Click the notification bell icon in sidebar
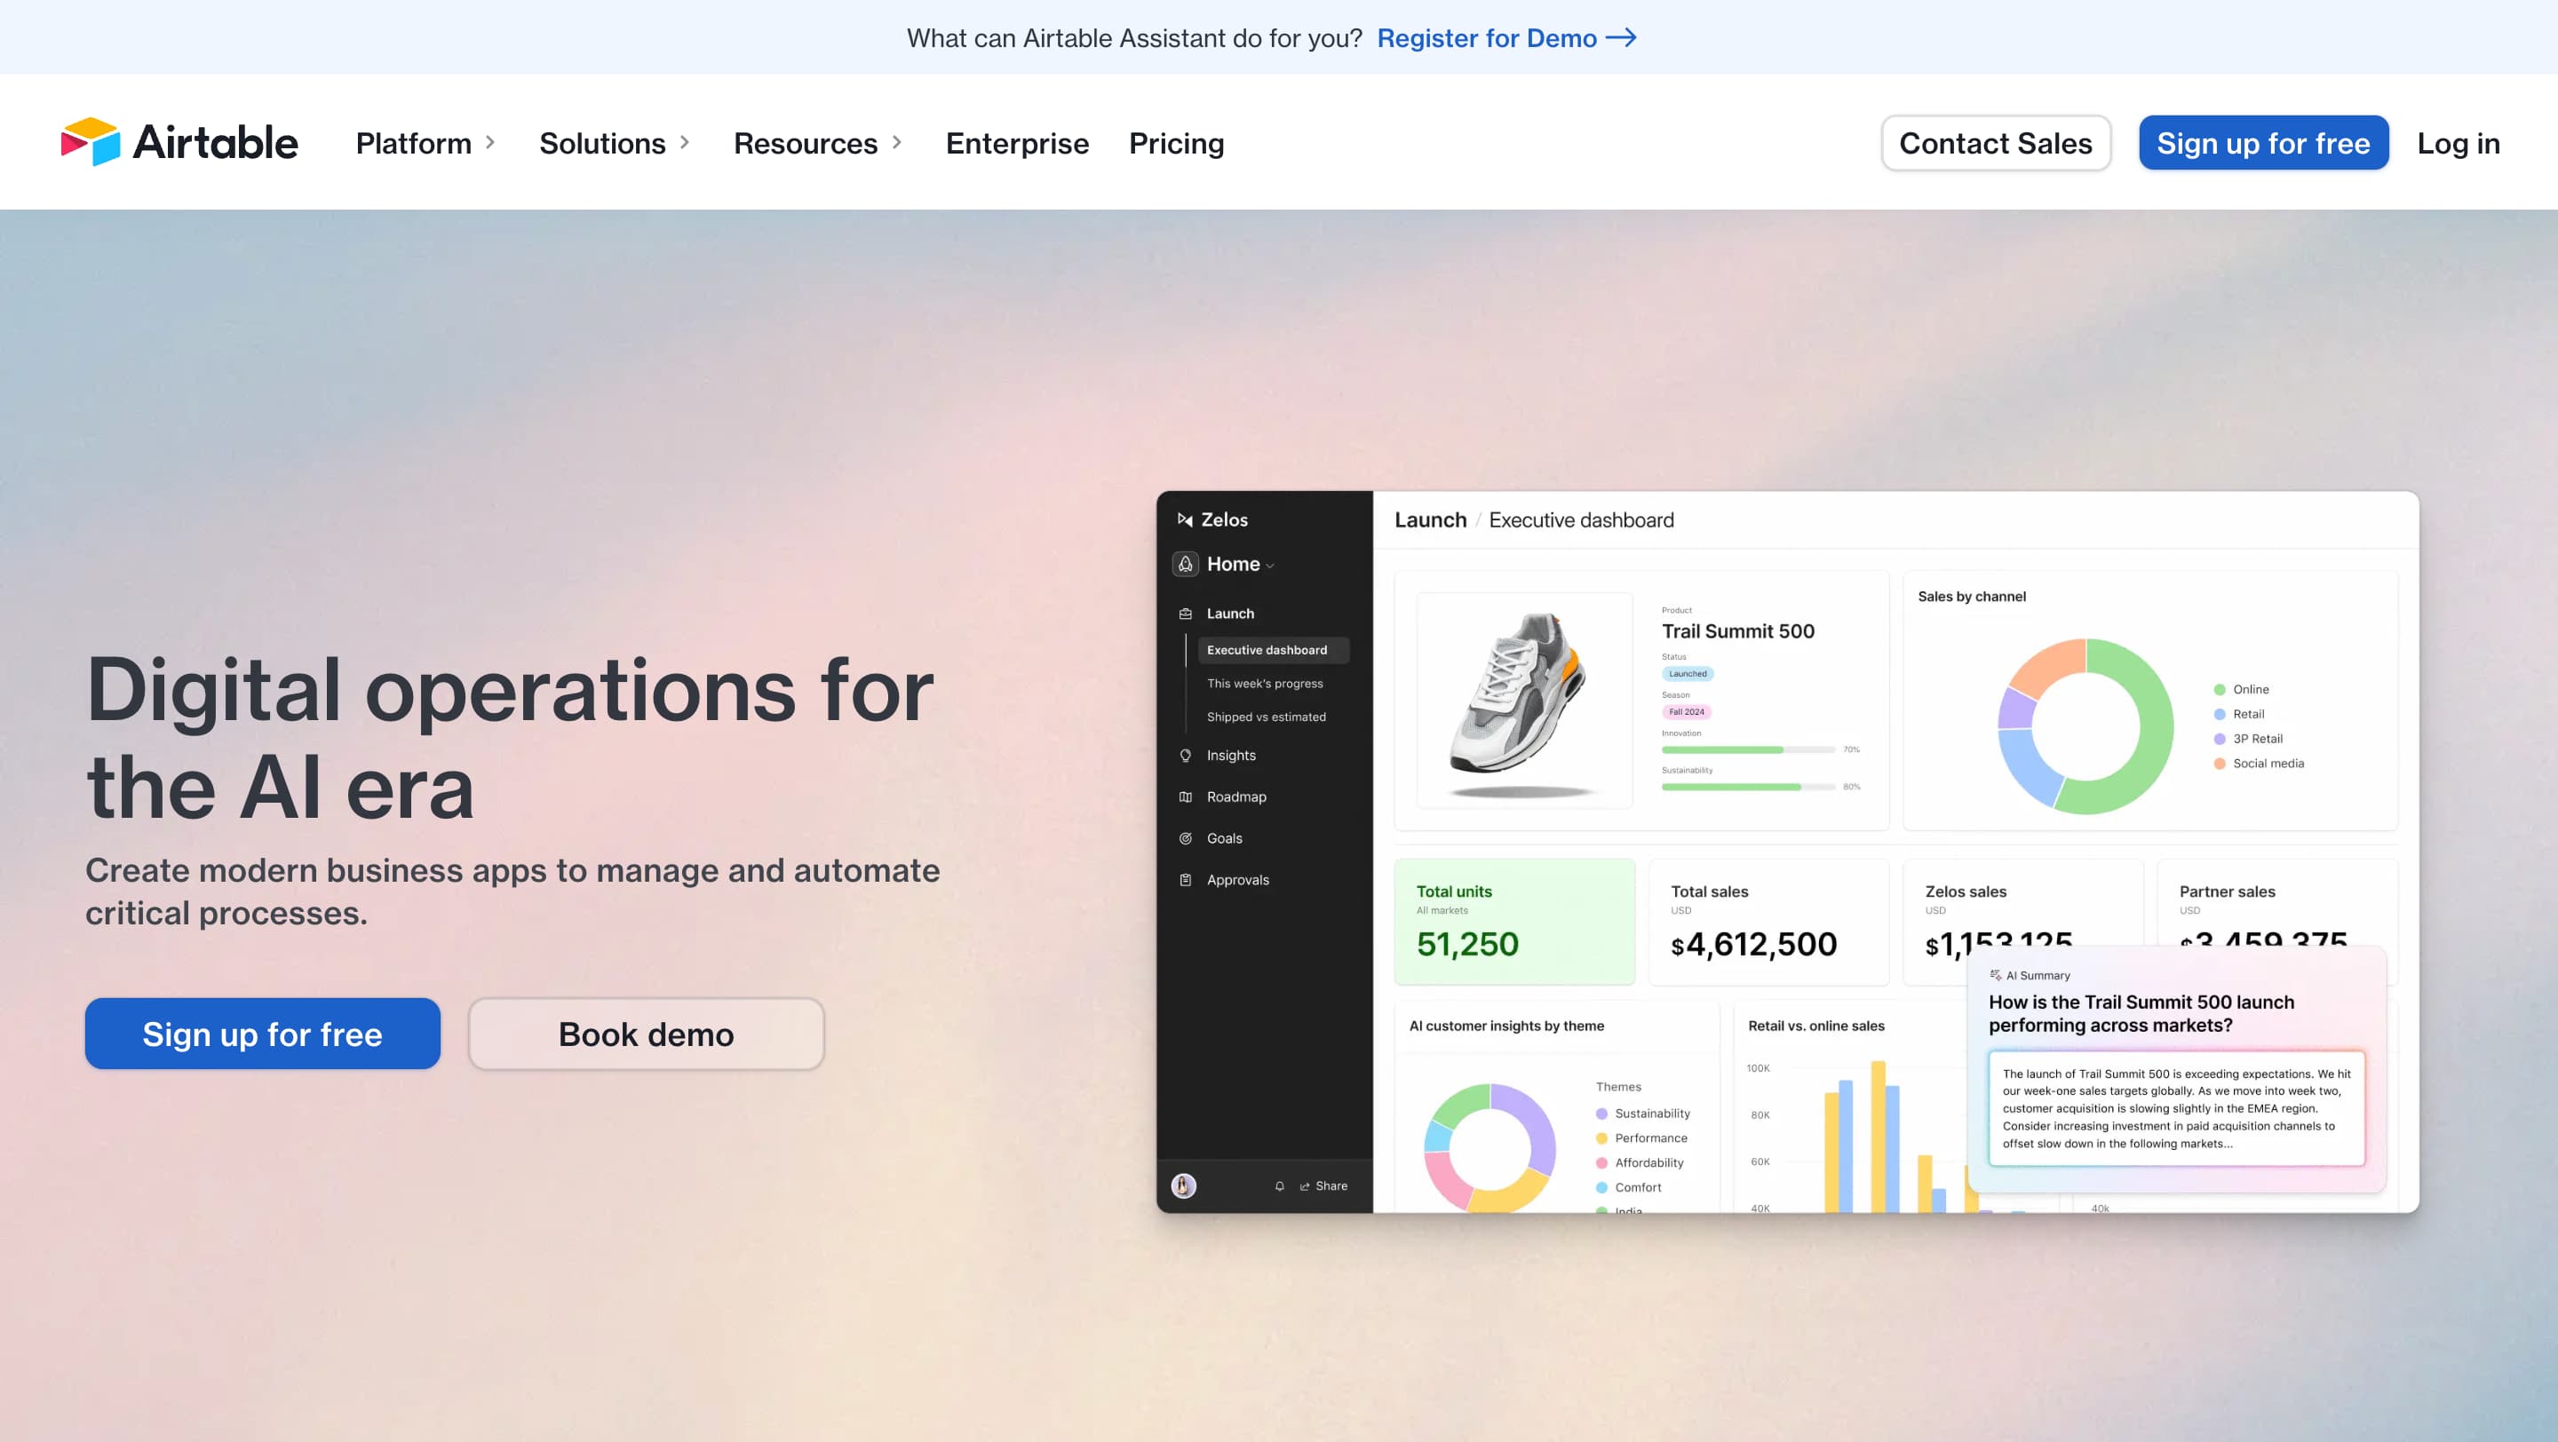The width and height of the screenshot is (2558, 1442). coord(1280,1186)
